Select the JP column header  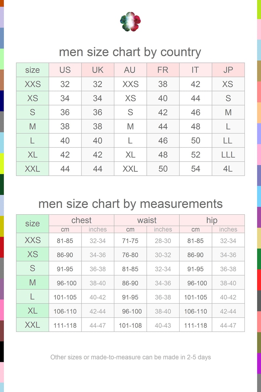[228, 70]
